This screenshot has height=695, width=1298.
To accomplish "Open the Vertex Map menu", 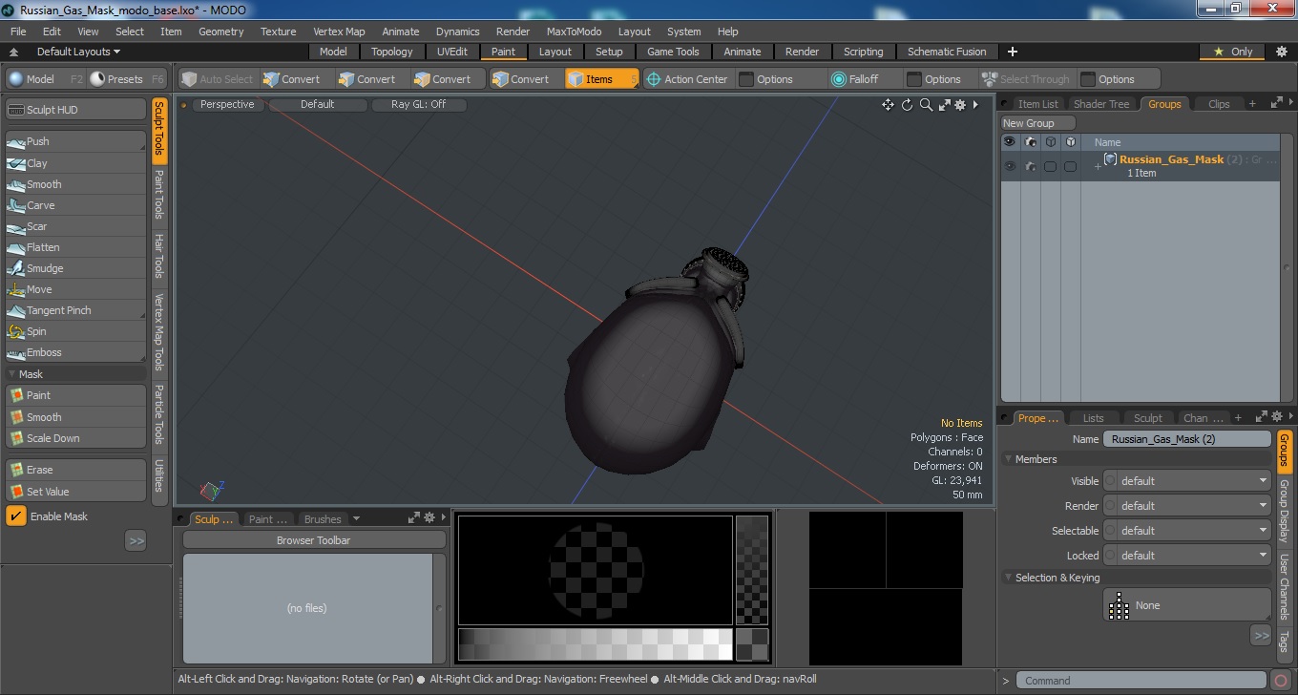I will pos(339,32).
